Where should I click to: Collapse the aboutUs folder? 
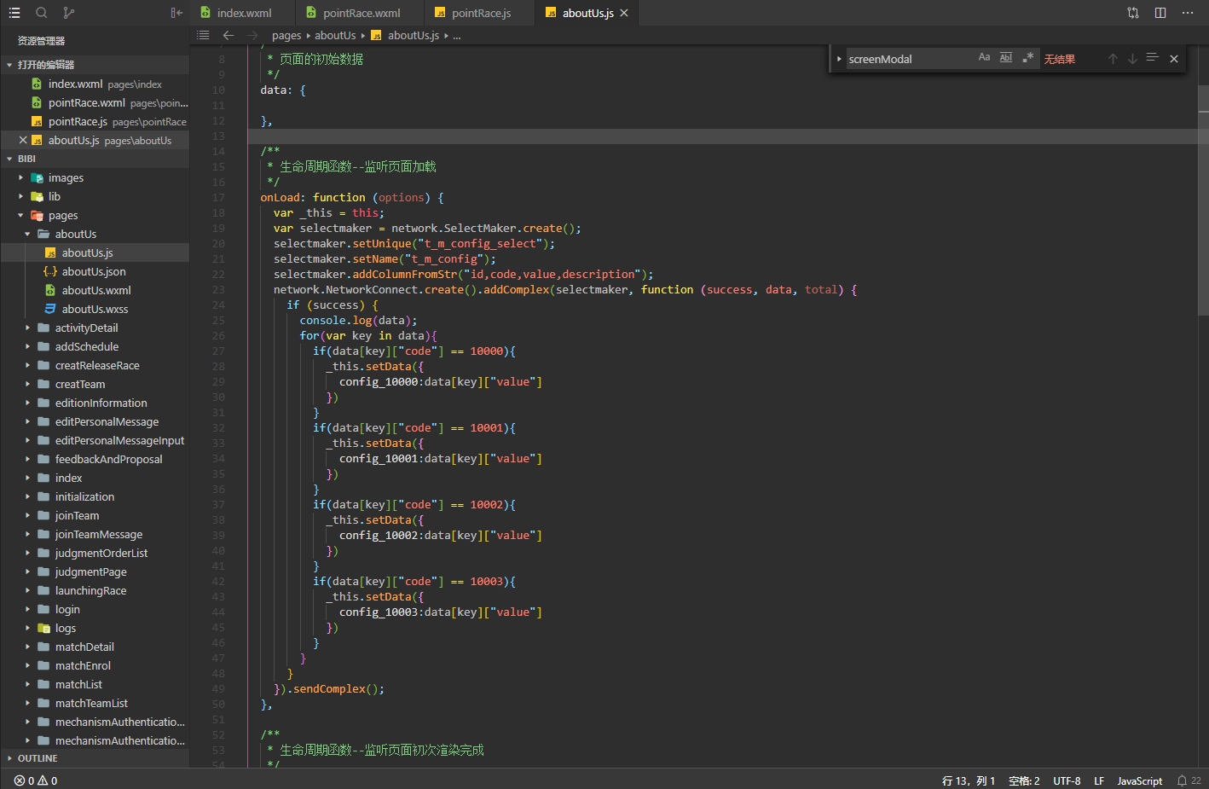click(x=27, y=234)
